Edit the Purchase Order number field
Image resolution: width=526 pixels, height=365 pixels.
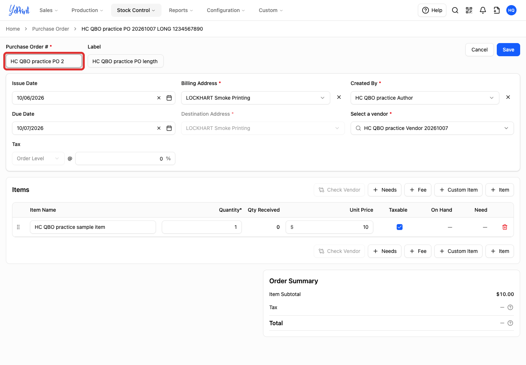point(44,61)
